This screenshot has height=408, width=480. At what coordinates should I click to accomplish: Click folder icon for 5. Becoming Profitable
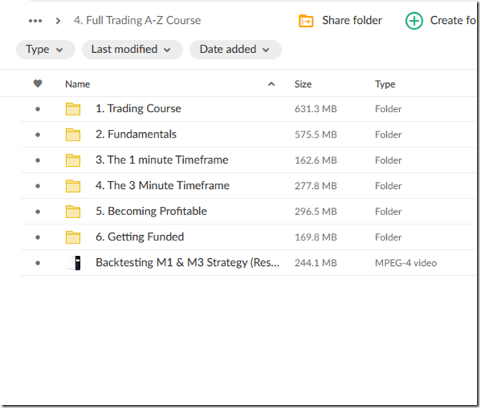click(73, 211)
